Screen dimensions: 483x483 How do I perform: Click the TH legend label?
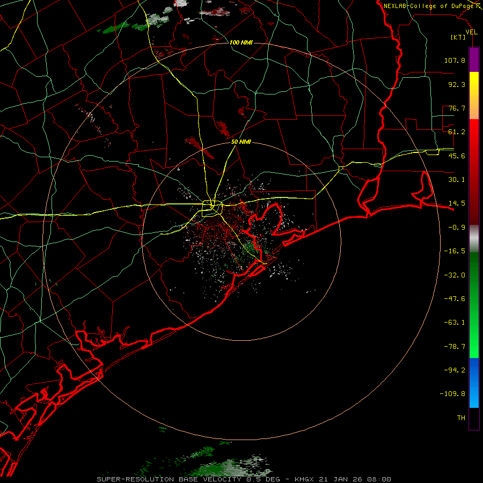[461, 418]
